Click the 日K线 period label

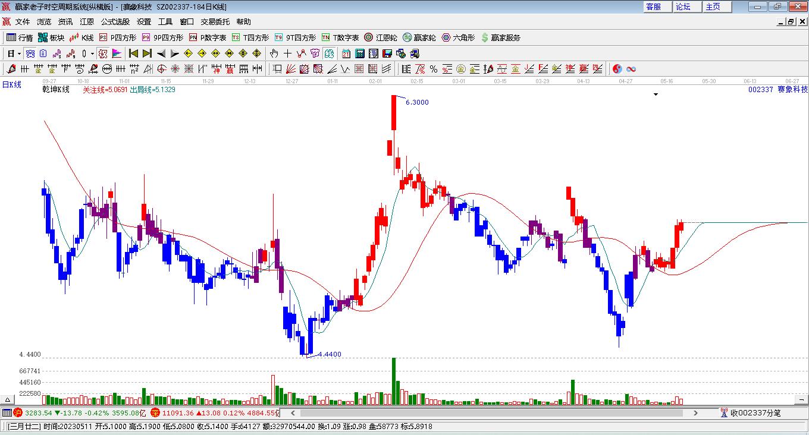click(11, 84)
